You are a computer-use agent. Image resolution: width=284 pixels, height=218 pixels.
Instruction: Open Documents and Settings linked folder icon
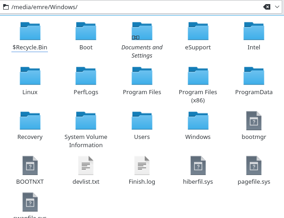click(142, 31)
